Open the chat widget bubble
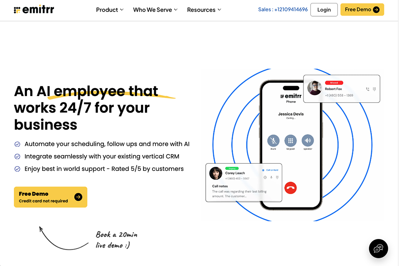The height and width of the screenshot is (266, 399). (378, 249)
